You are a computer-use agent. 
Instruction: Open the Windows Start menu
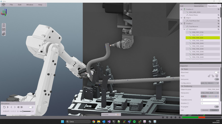click(x=63, y=121)
